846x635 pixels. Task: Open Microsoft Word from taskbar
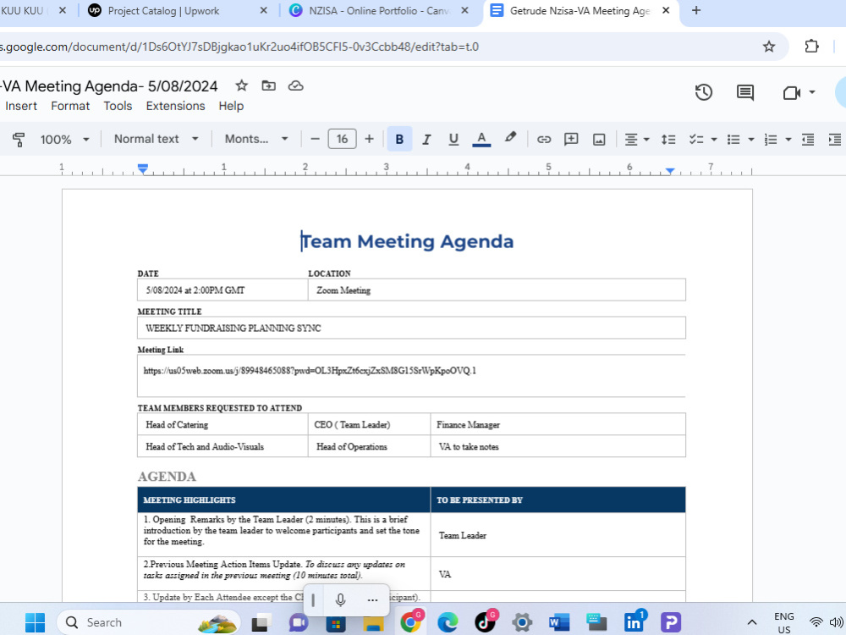(559, 622)
